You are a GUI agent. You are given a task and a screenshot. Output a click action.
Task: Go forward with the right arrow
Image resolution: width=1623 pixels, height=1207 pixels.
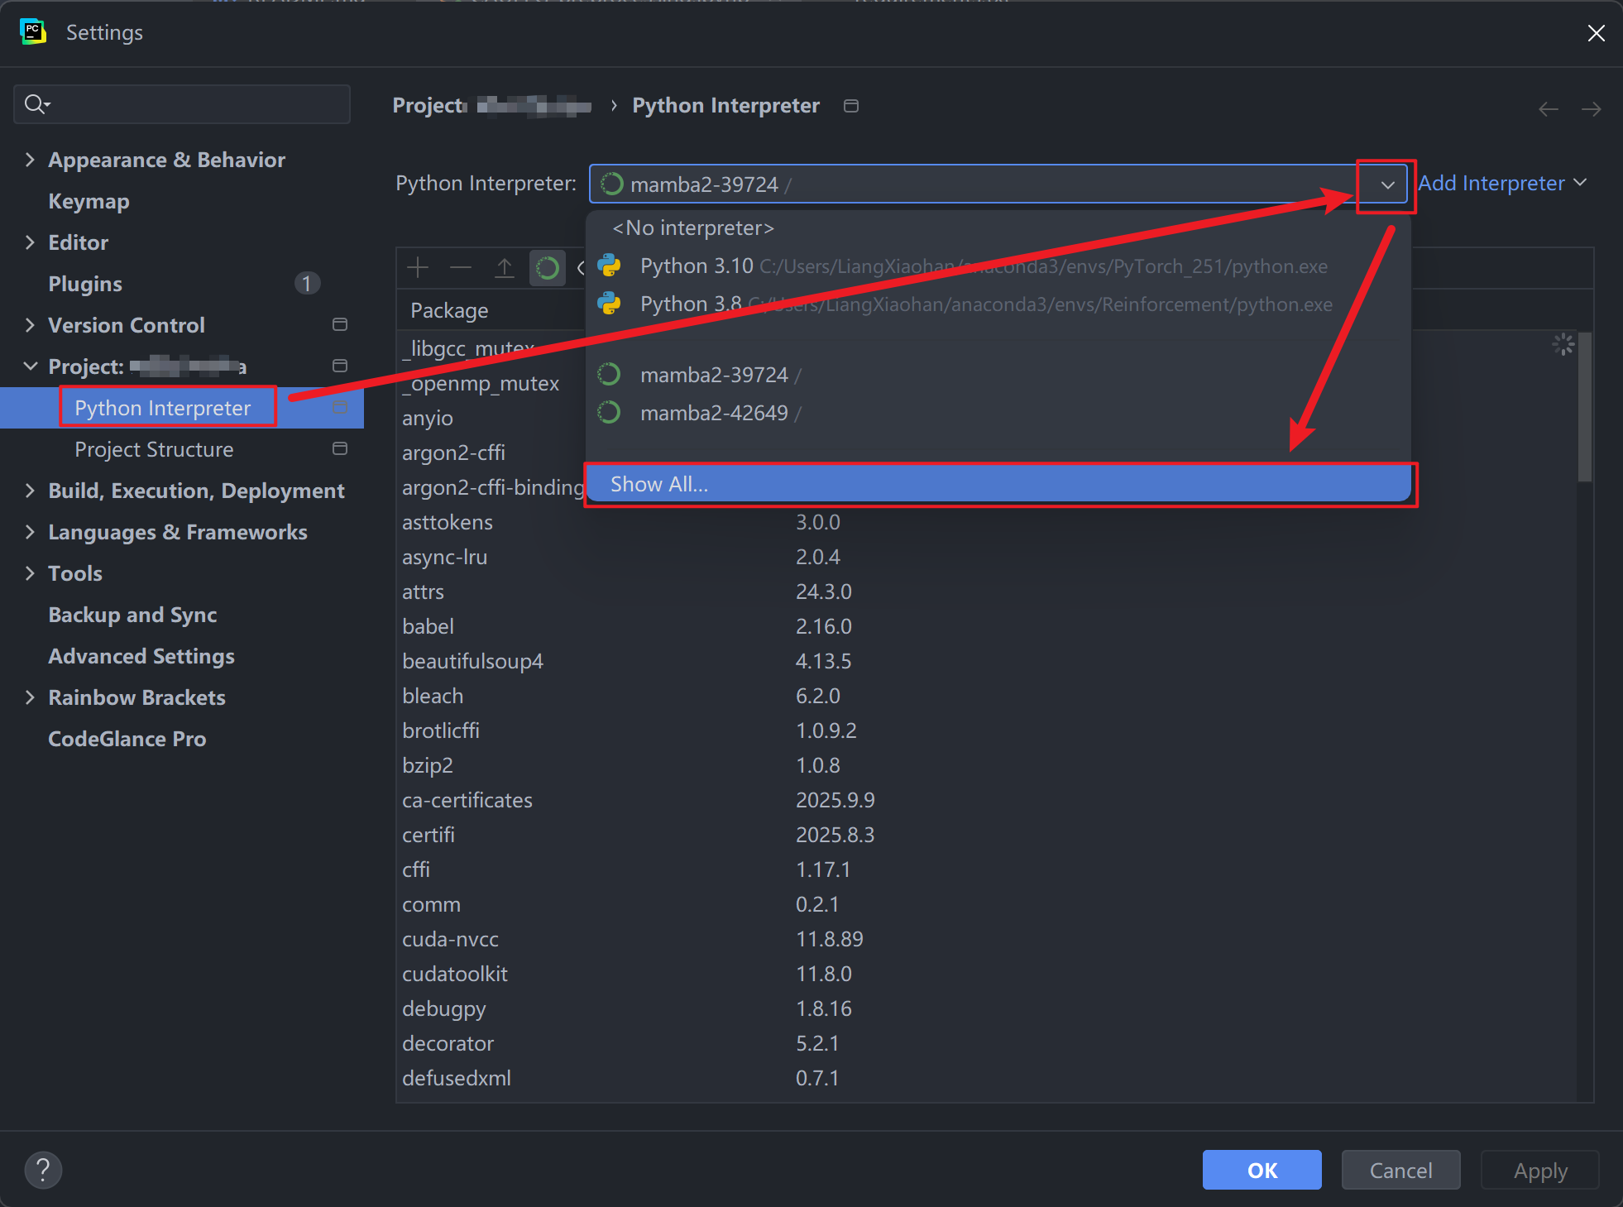(1592, 108)
